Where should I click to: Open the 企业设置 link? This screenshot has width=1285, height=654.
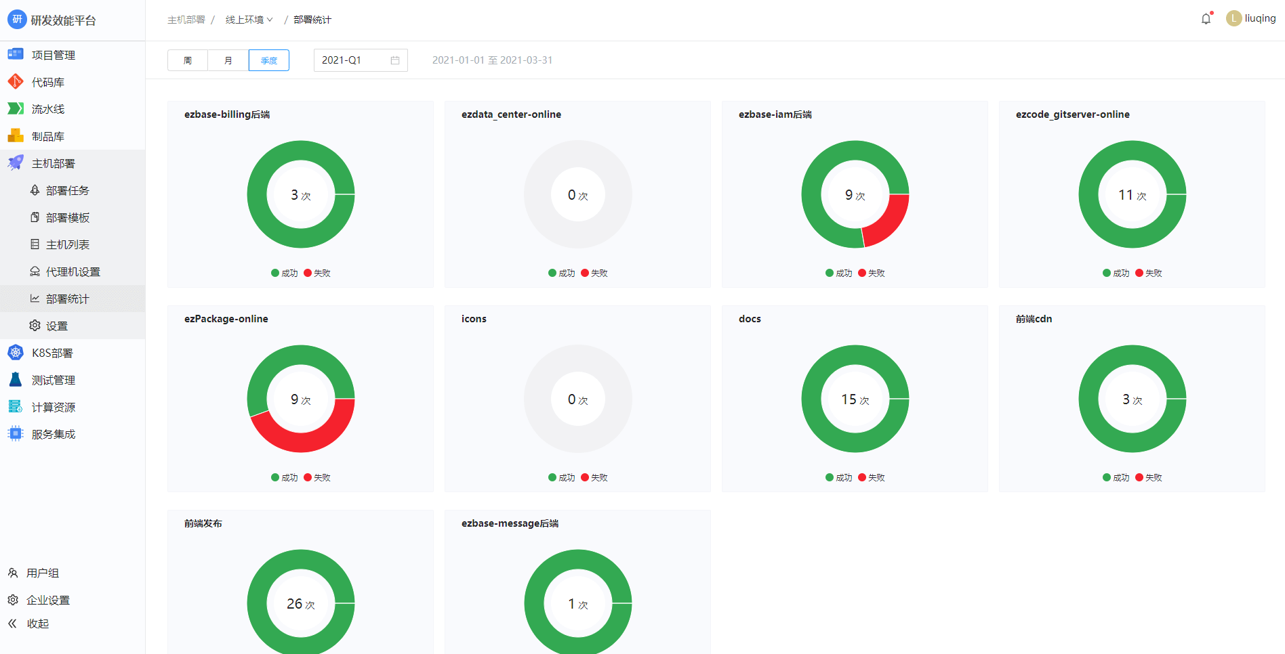click(47, 600)
